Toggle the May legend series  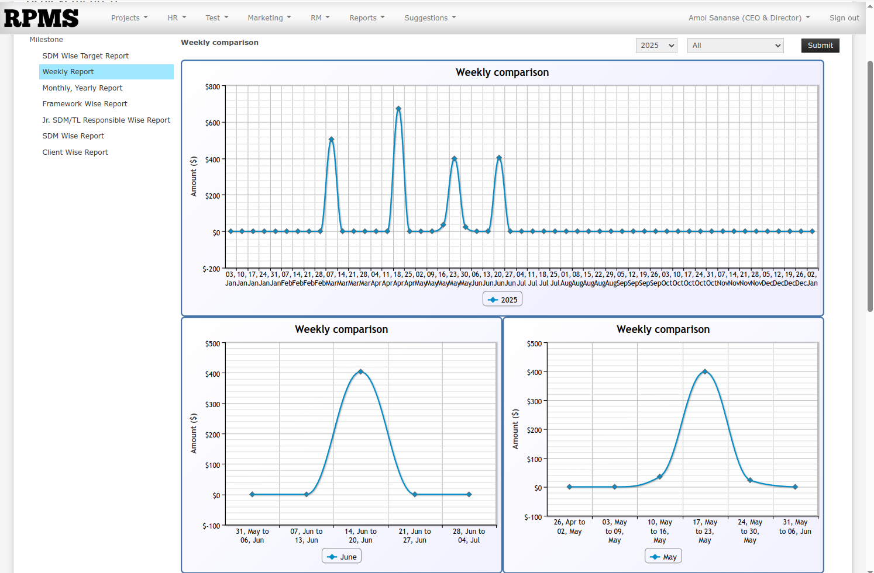[x=663, y=557]
